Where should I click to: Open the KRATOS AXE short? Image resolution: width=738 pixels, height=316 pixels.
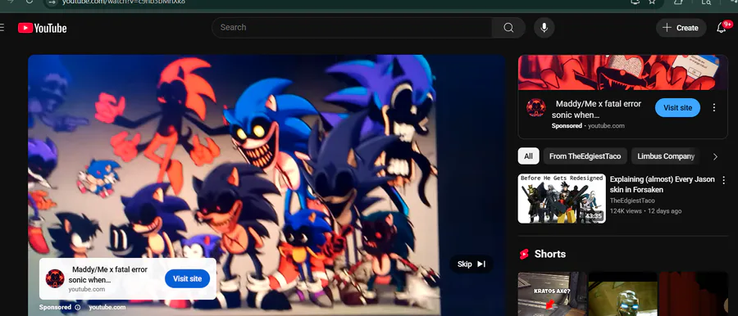coord(552,294)
